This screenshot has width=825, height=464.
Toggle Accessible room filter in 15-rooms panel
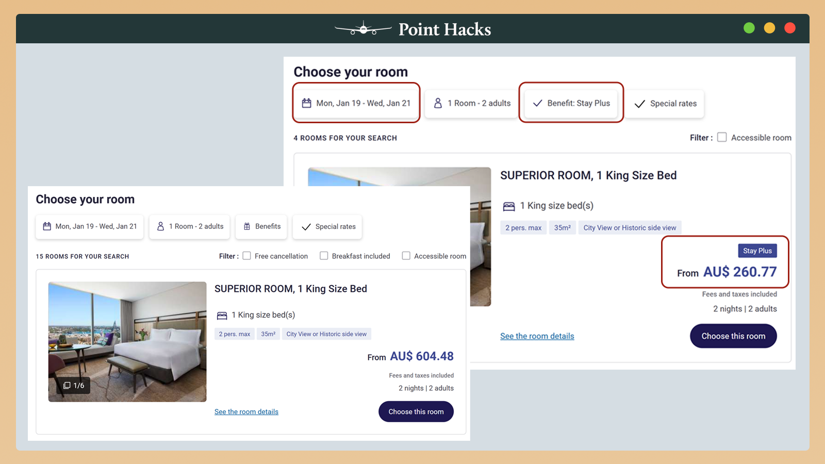(x=406, y=256)
